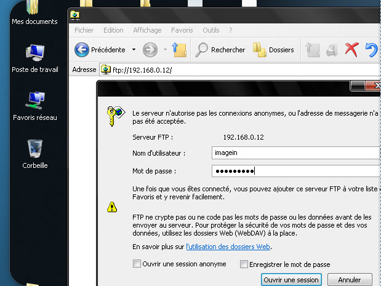Screen dimensions: 381x286
Task: Click the Serveur FTP label
Action: pos(153,137)
